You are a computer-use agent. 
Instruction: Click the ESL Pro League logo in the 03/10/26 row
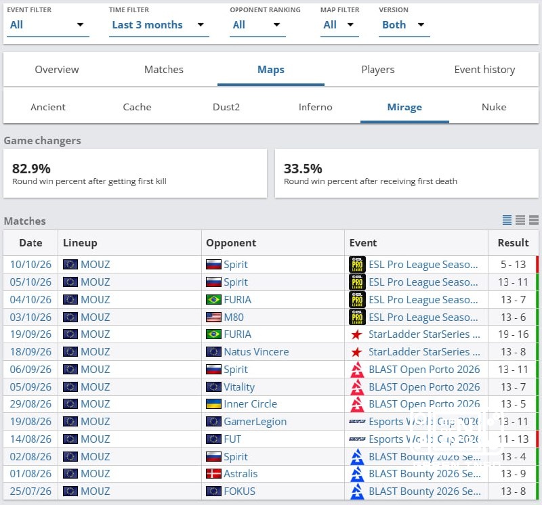coord(357,317)
